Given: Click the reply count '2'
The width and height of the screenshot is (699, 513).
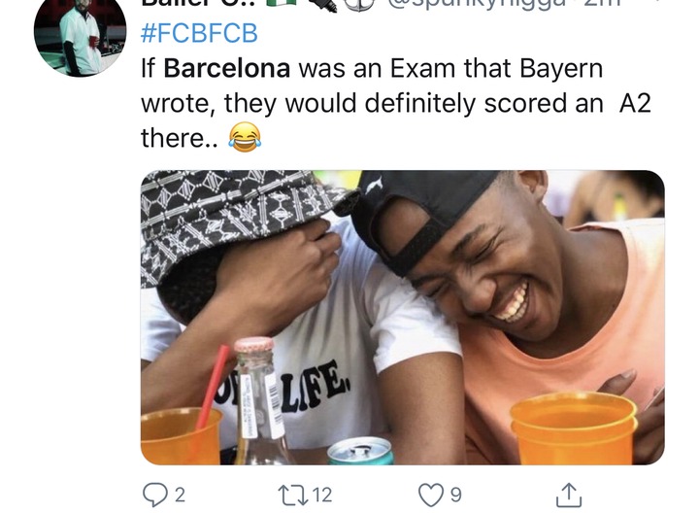Looking at the screenshot, I should (x=180, y=496).
